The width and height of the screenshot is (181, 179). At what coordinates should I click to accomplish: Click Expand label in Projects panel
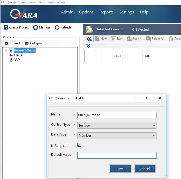15,43
